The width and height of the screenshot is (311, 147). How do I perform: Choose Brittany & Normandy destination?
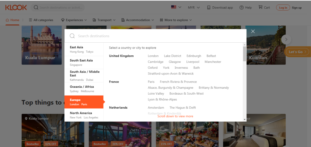tap(214, 88)
